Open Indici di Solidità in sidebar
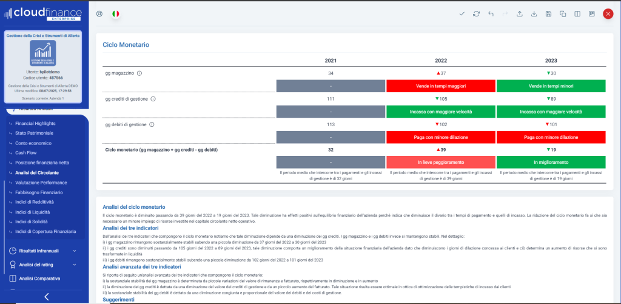Image resolution: width=621 pixels, height=304 pixels. [x=33, y=221]
